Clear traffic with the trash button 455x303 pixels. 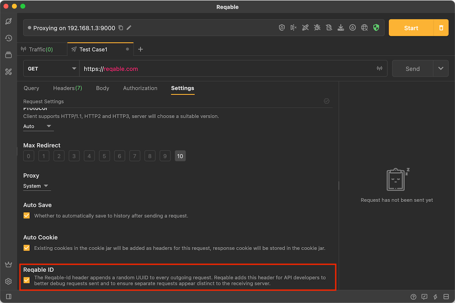441,28
